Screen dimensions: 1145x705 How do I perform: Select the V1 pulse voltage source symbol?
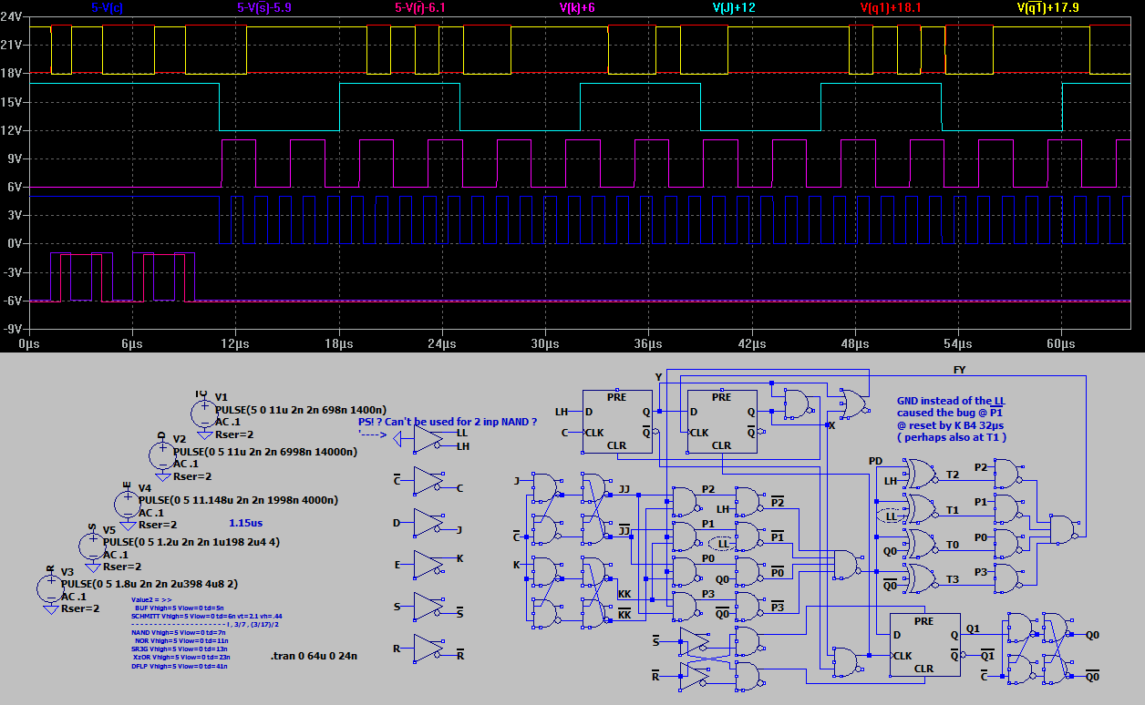pyautogui.click(x=202, y=414)
